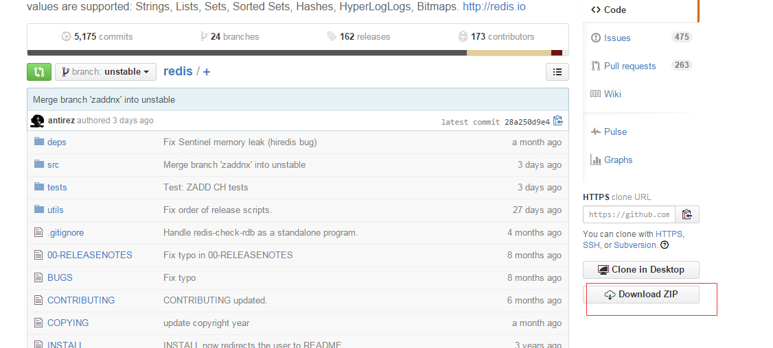Open the Graphs tab

619,160
